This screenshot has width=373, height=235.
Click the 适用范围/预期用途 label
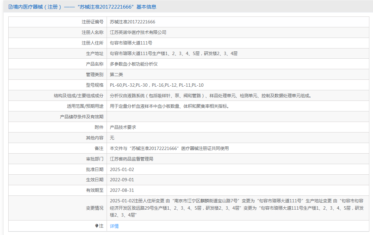coord(85,106)
